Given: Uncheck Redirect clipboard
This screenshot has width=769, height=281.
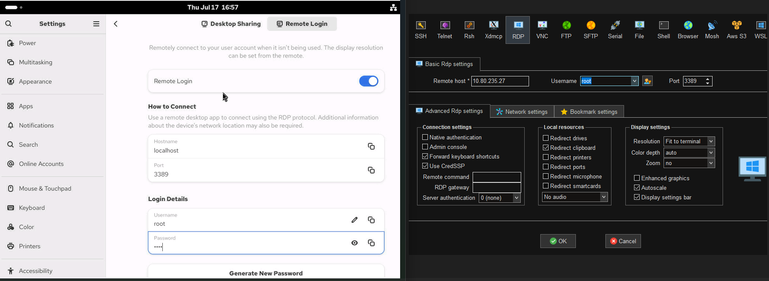Looking at the screenshot, I should point(546,148).
